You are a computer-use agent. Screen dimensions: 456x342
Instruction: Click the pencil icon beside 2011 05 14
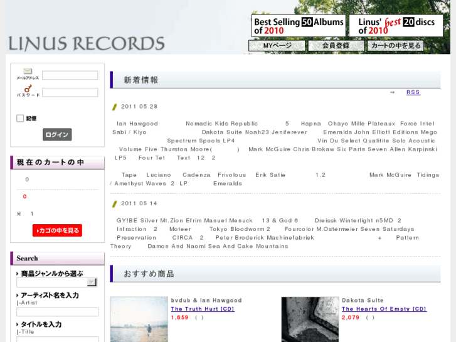pyautogui.click(x=115, y=204)
